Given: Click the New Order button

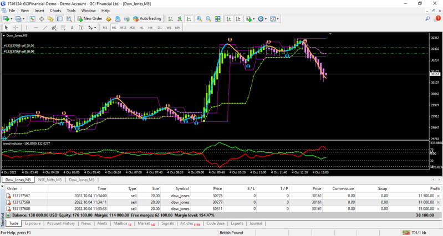Looking at the screenshot, I should pyautogui.click(x=90, y=19).
